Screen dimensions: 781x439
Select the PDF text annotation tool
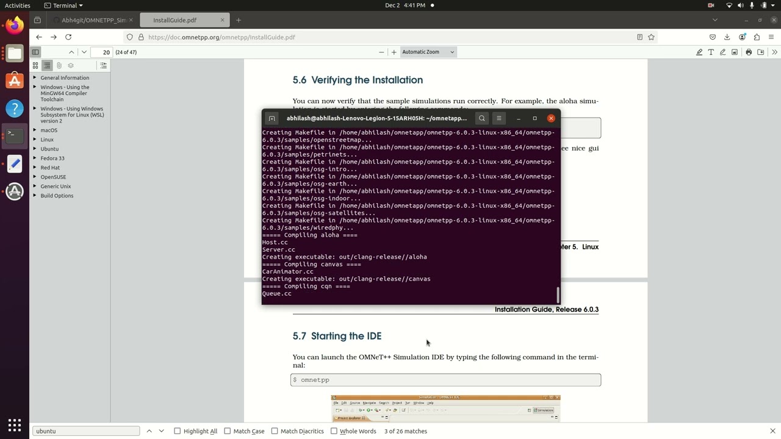pos(711,52)
